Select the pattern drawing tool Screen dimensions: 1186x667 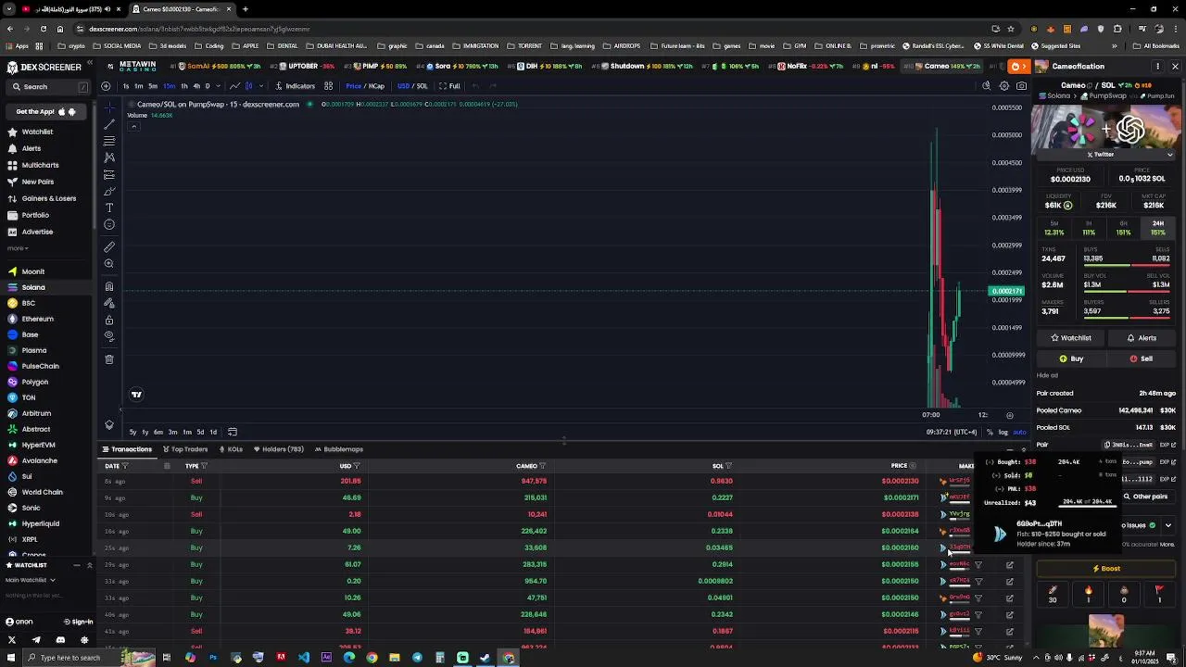[109, 157]
